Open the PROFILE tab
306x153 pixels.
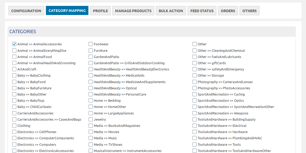point(100,11)
